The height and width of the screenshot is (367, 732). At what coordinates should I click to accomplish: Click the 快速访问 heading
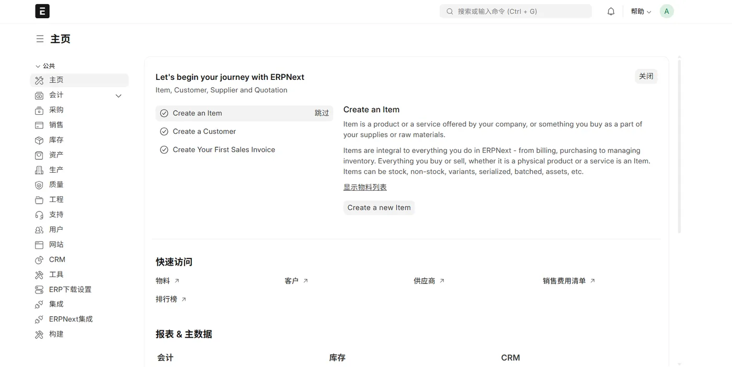[174, 262]
